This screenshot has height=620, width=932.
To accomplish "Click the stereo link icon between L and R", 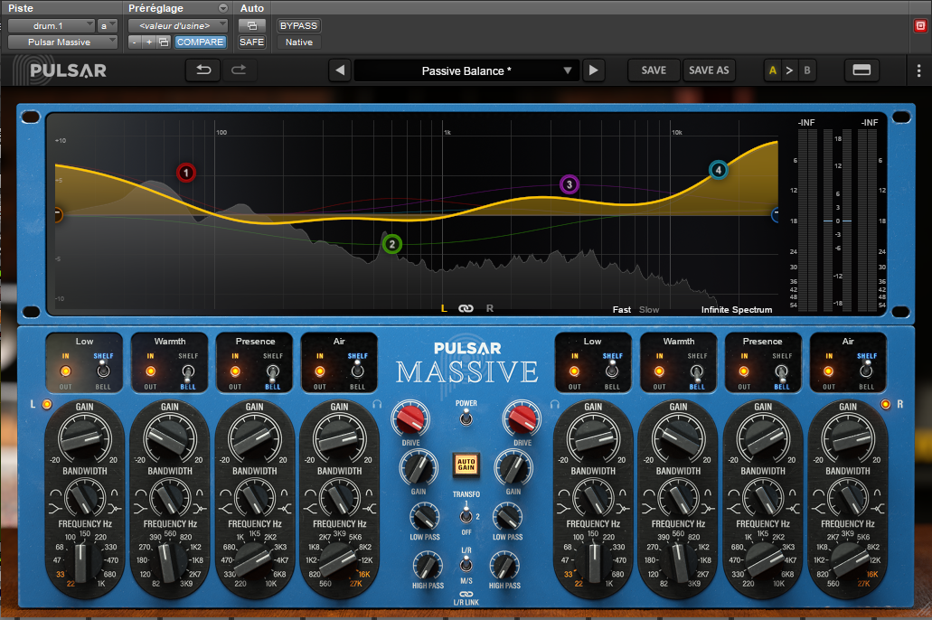I will 466,308.
